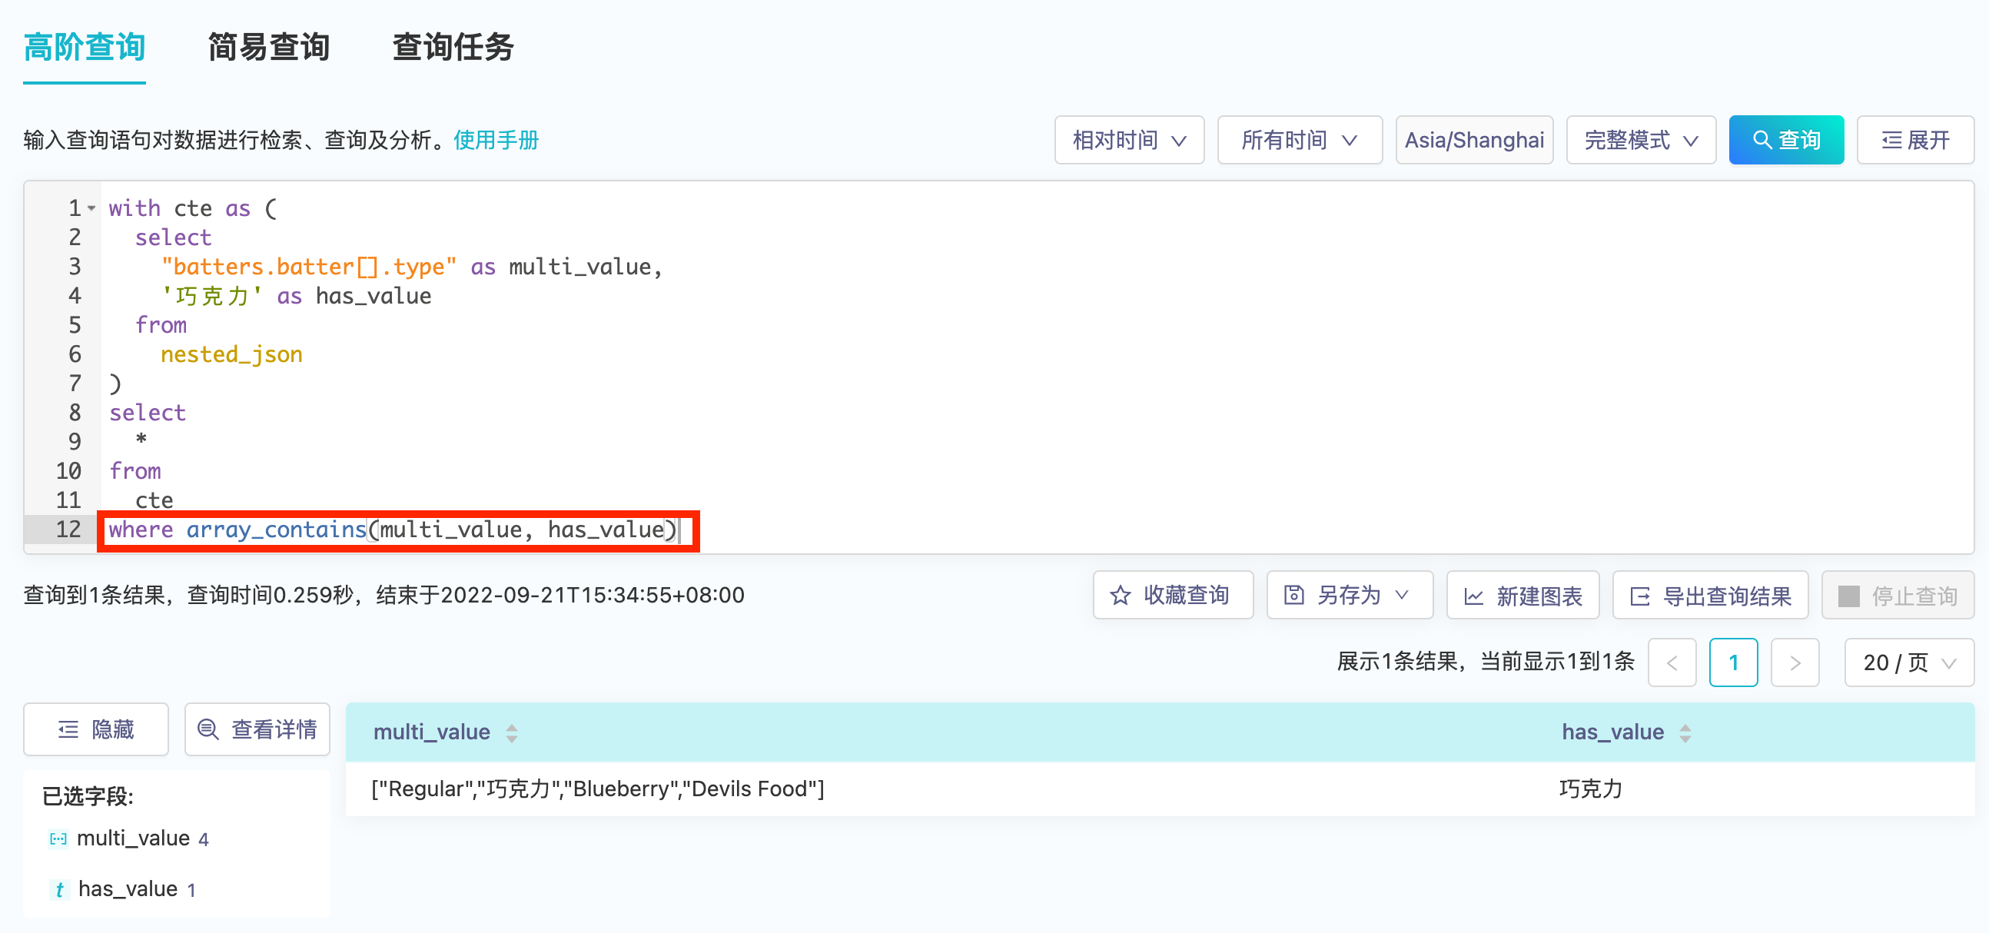Expand the 完整模式 dropdown
The width and height of the screenshot is (1989, 933).
[x=1641, y=140]
